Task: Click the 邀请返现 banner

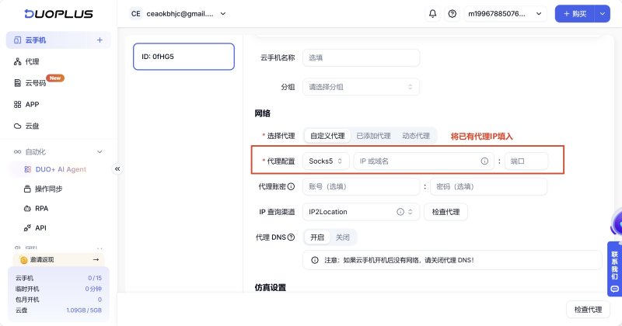Action: (x=59, y=259)
